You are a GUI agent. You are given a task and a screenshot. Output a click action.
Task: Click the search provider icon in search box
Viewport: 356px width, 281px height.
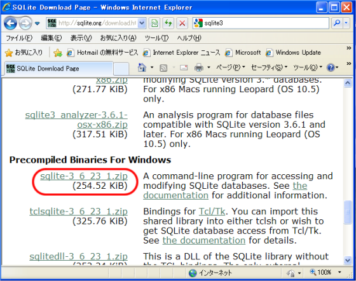coord(198,23)
